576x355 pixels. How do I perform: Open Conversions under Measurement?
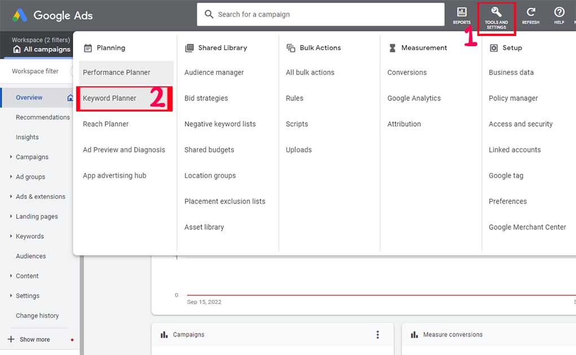[x=407, y=73]
